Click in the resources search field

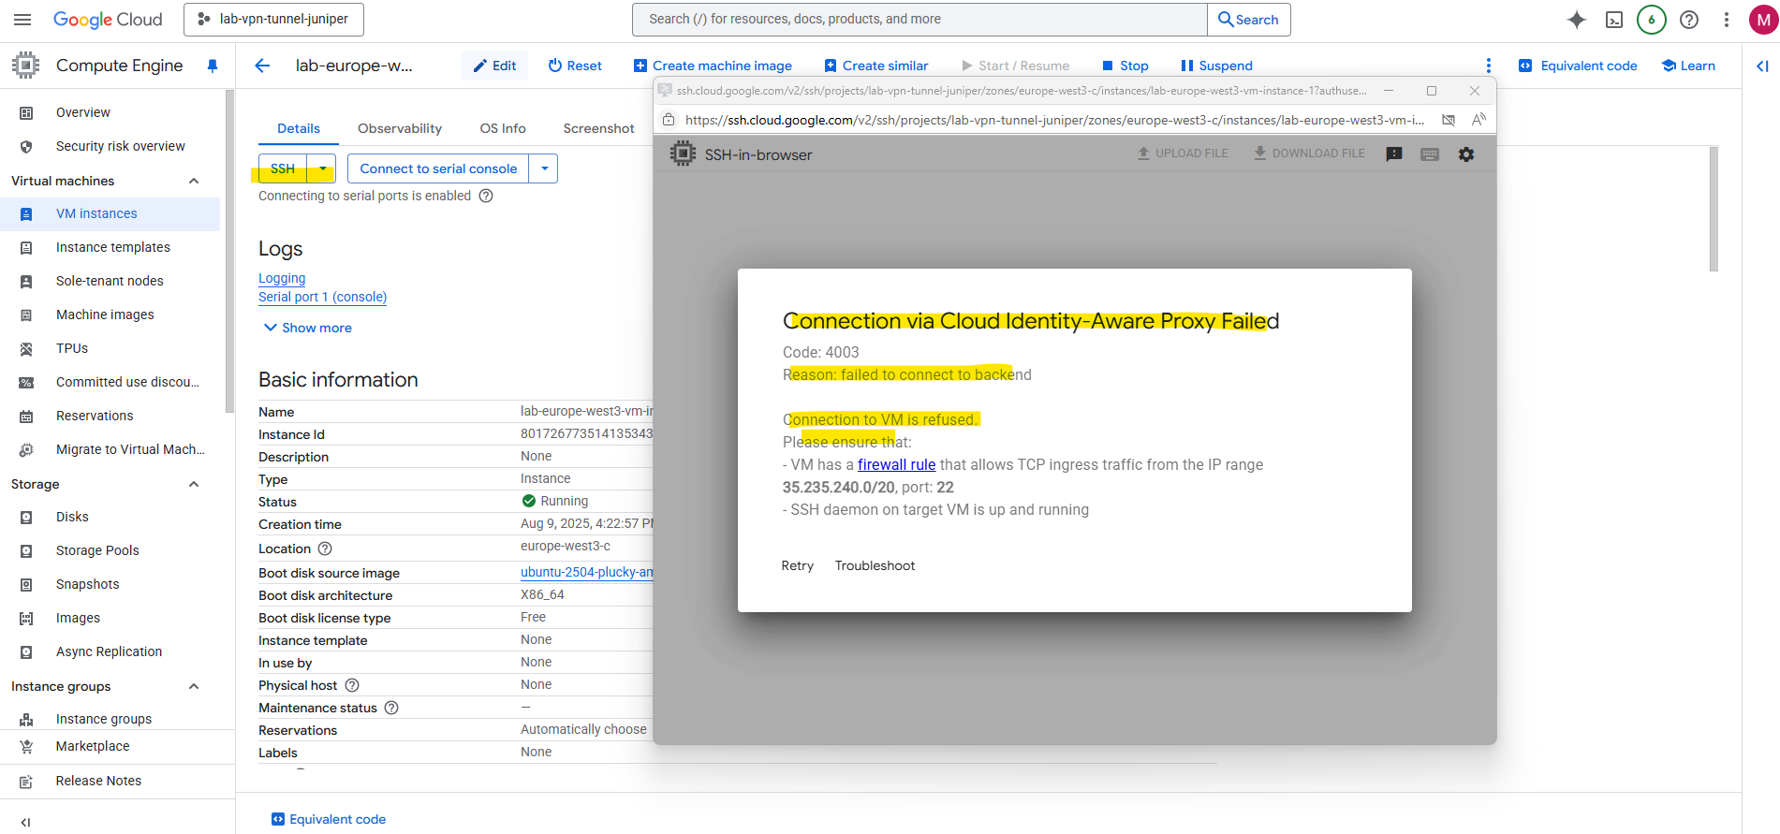tap(920, 20)
